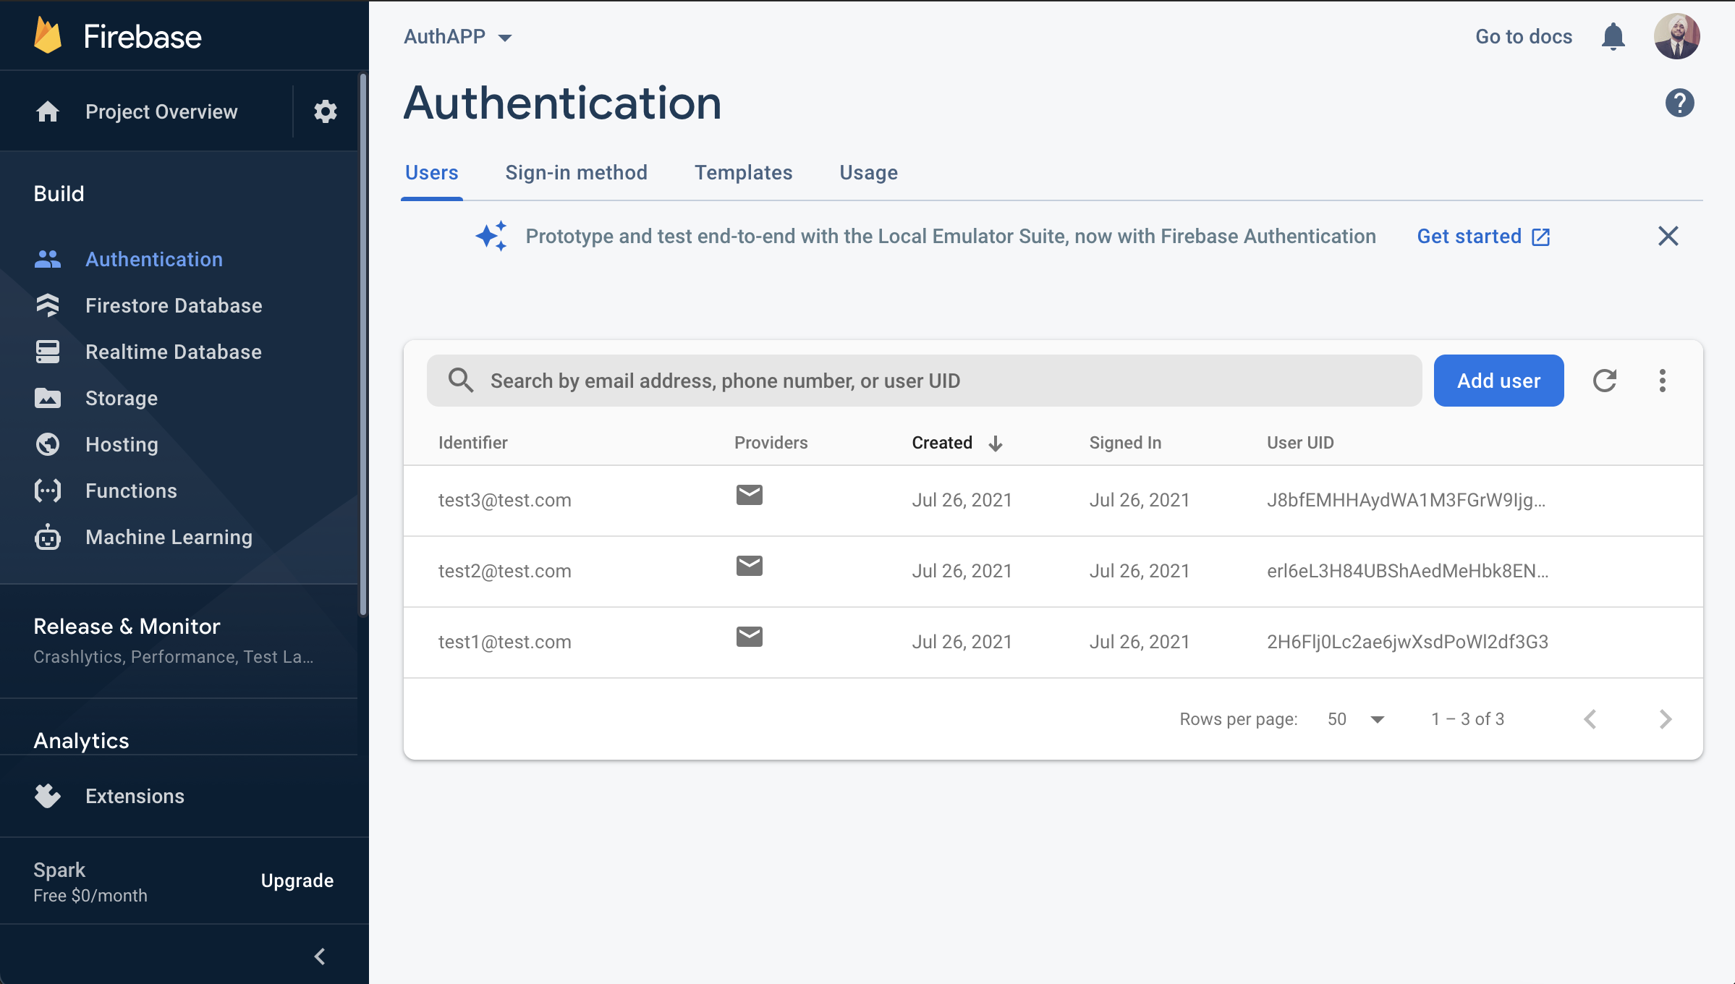Screen dimensions: 1735x984
Task: Switch to the Sign-in method tab
Action: (576, 172)
